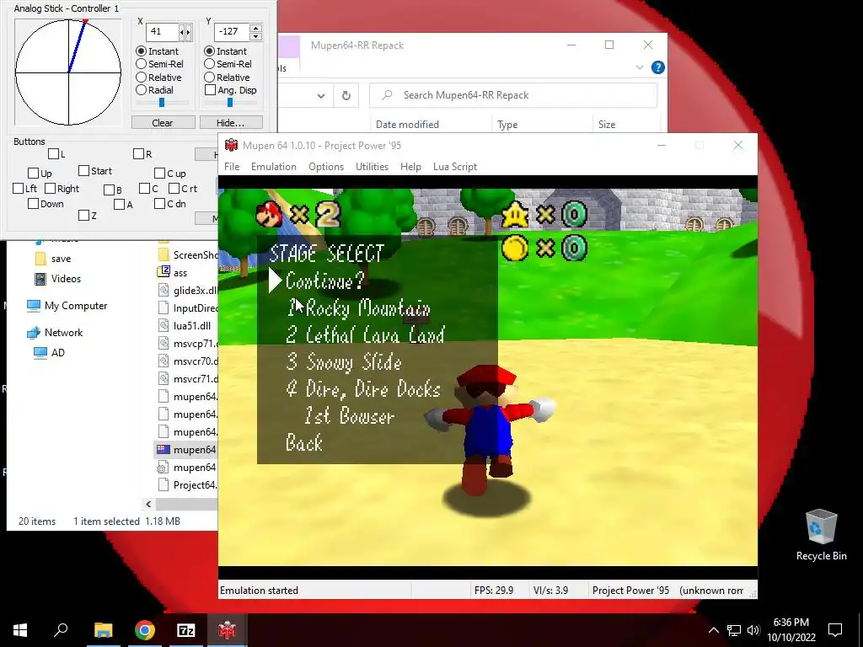Viewport: 863px width, 647px height.
Task: Open the Emulation menu
Action: (274, 167)
